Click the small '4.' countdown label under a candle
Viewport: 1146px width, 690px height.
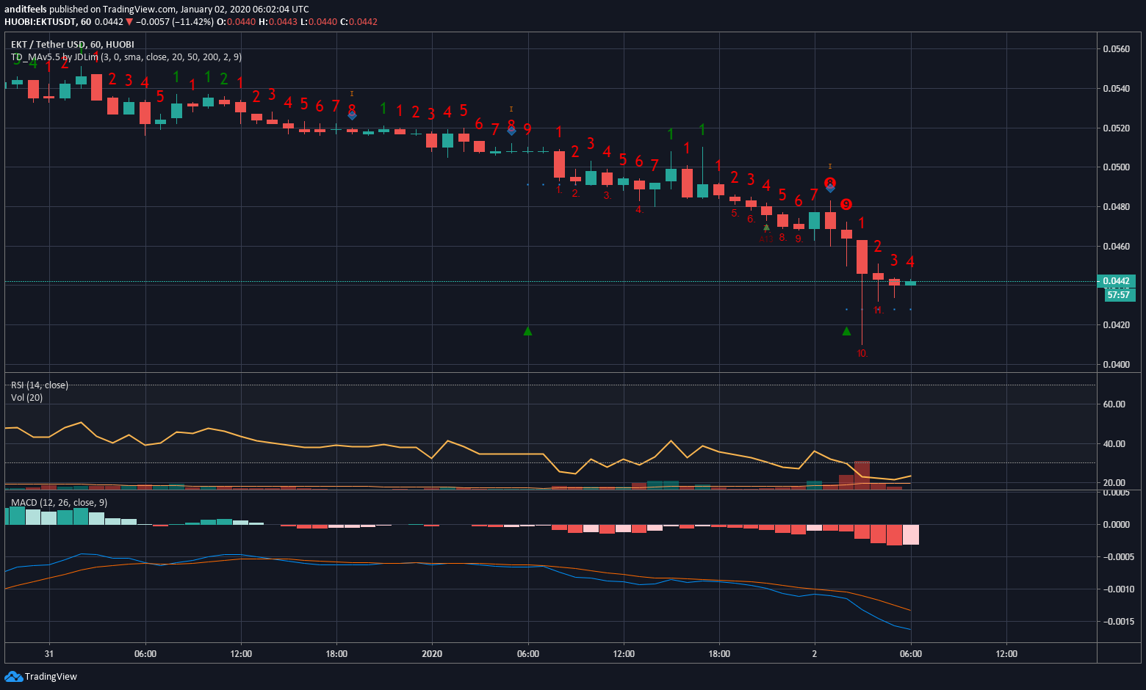click(x=639, y=209)
